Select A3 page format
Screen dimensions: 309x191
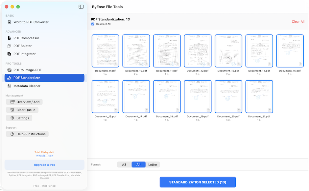(x=124, y=164)
